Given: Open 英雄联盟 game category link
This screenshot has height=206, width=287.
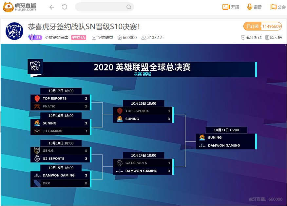Looking at the screenshot, I should [x=103, y=38].
